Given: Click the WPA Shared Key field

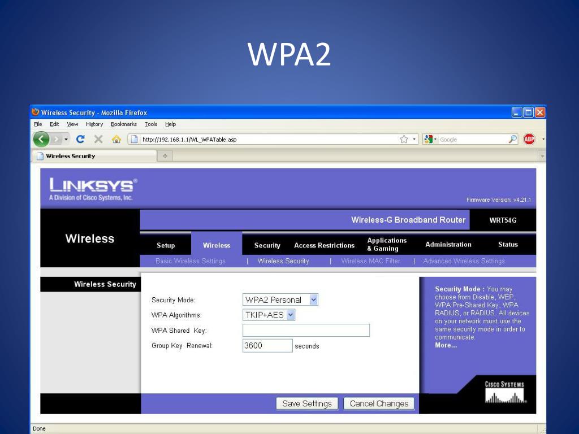Looking at the screenshot, I should tap(306, 330).
